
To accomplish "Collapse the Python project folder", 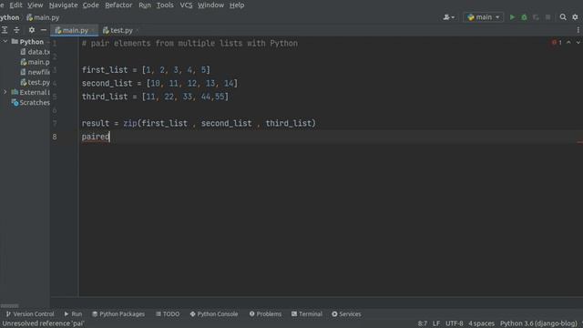I will coord(5,42).
